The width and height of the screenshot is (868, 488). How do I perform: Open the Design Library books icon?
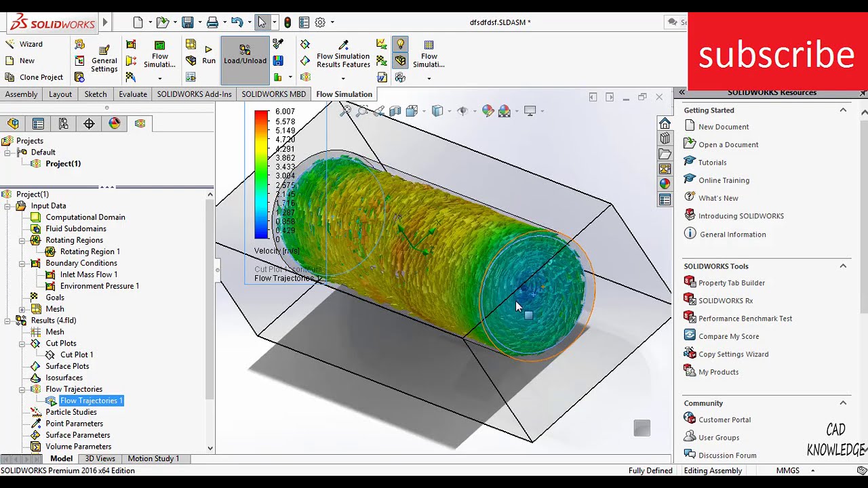pyautogui.click(x=665, y=139)
